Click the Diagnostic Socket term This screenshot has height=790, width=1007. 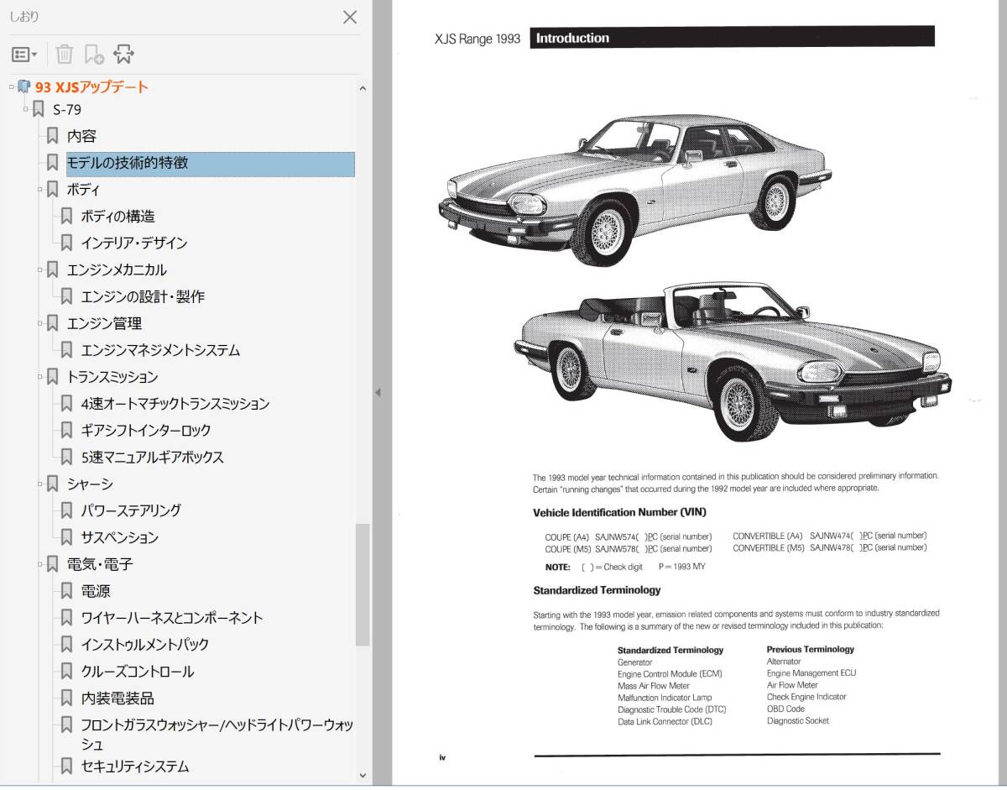pos(798,720)
